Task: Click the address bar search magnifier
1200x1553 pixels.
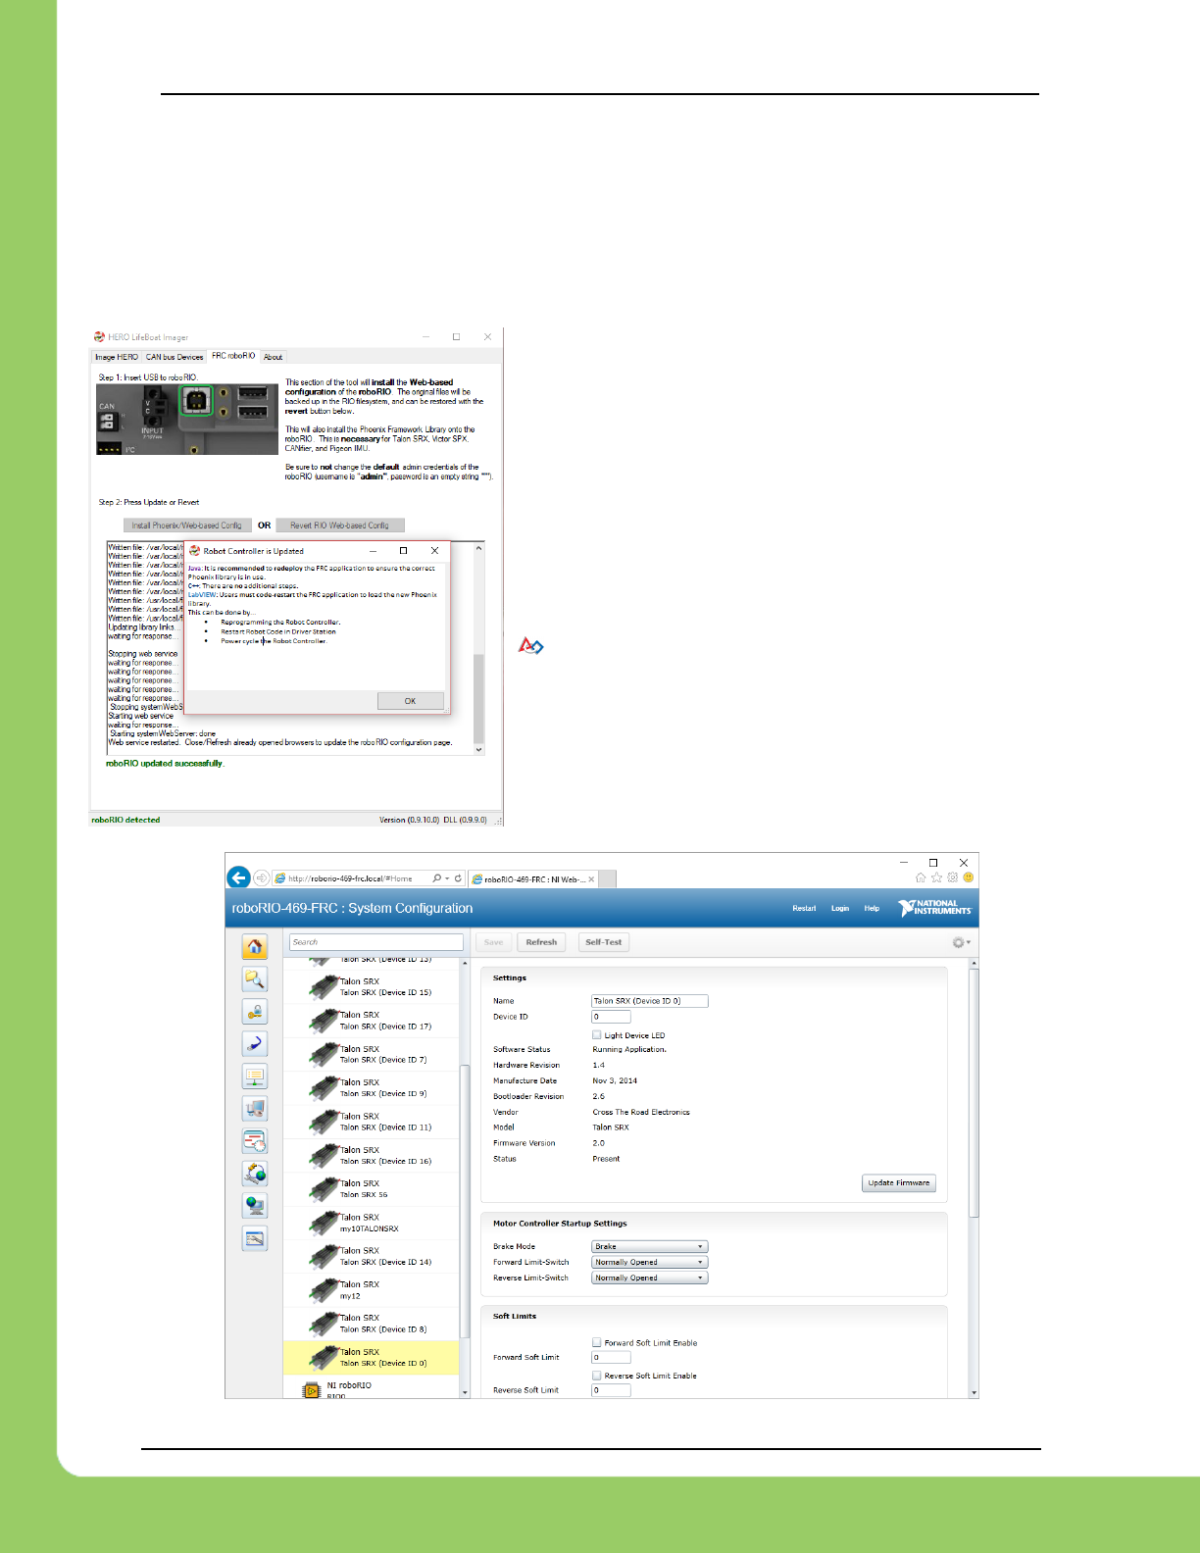Action: click(x=436, y=878)
